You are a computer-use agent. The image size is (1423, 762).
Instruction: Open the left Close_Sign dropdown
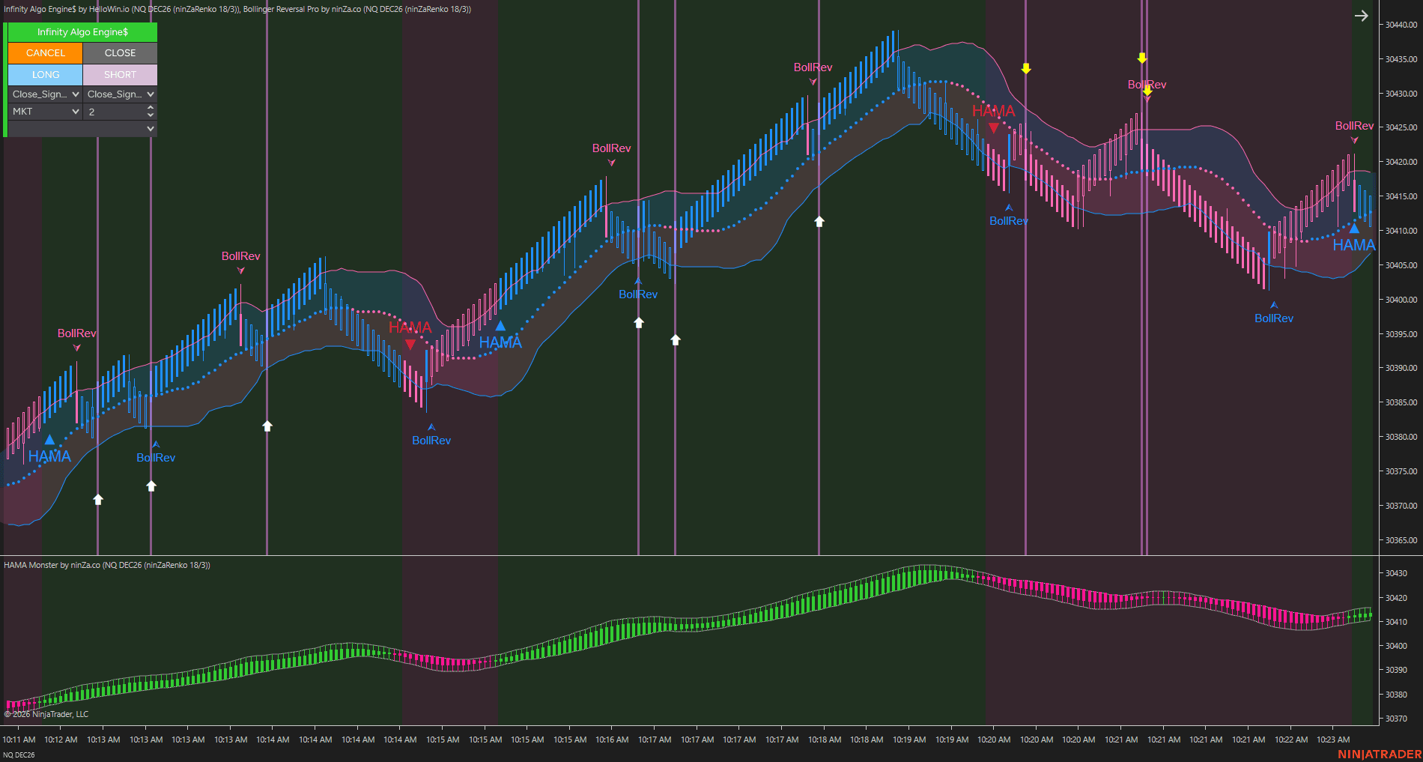coord(45,94)
